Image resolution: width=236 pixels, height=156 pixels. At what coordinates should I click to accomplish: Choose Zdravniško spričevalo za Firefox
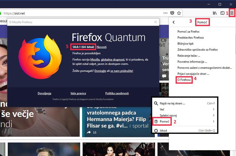coord(198,50)
